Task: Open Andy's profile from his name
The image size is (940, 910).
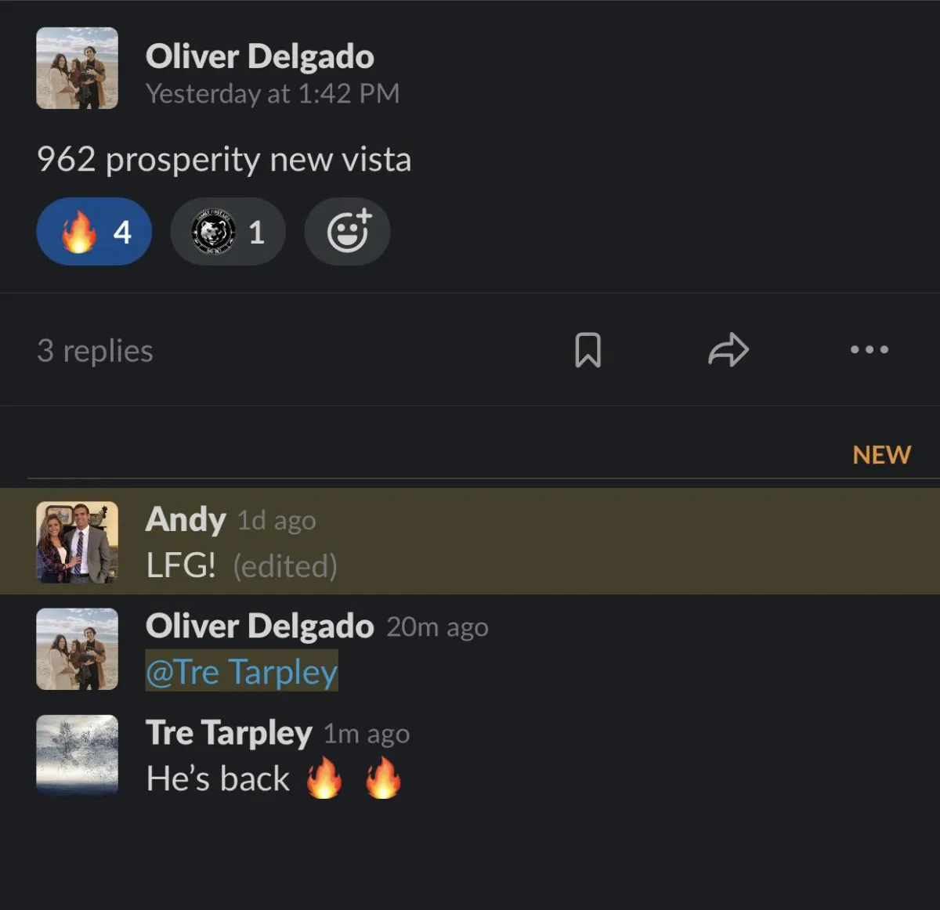Action: point(186,519)
